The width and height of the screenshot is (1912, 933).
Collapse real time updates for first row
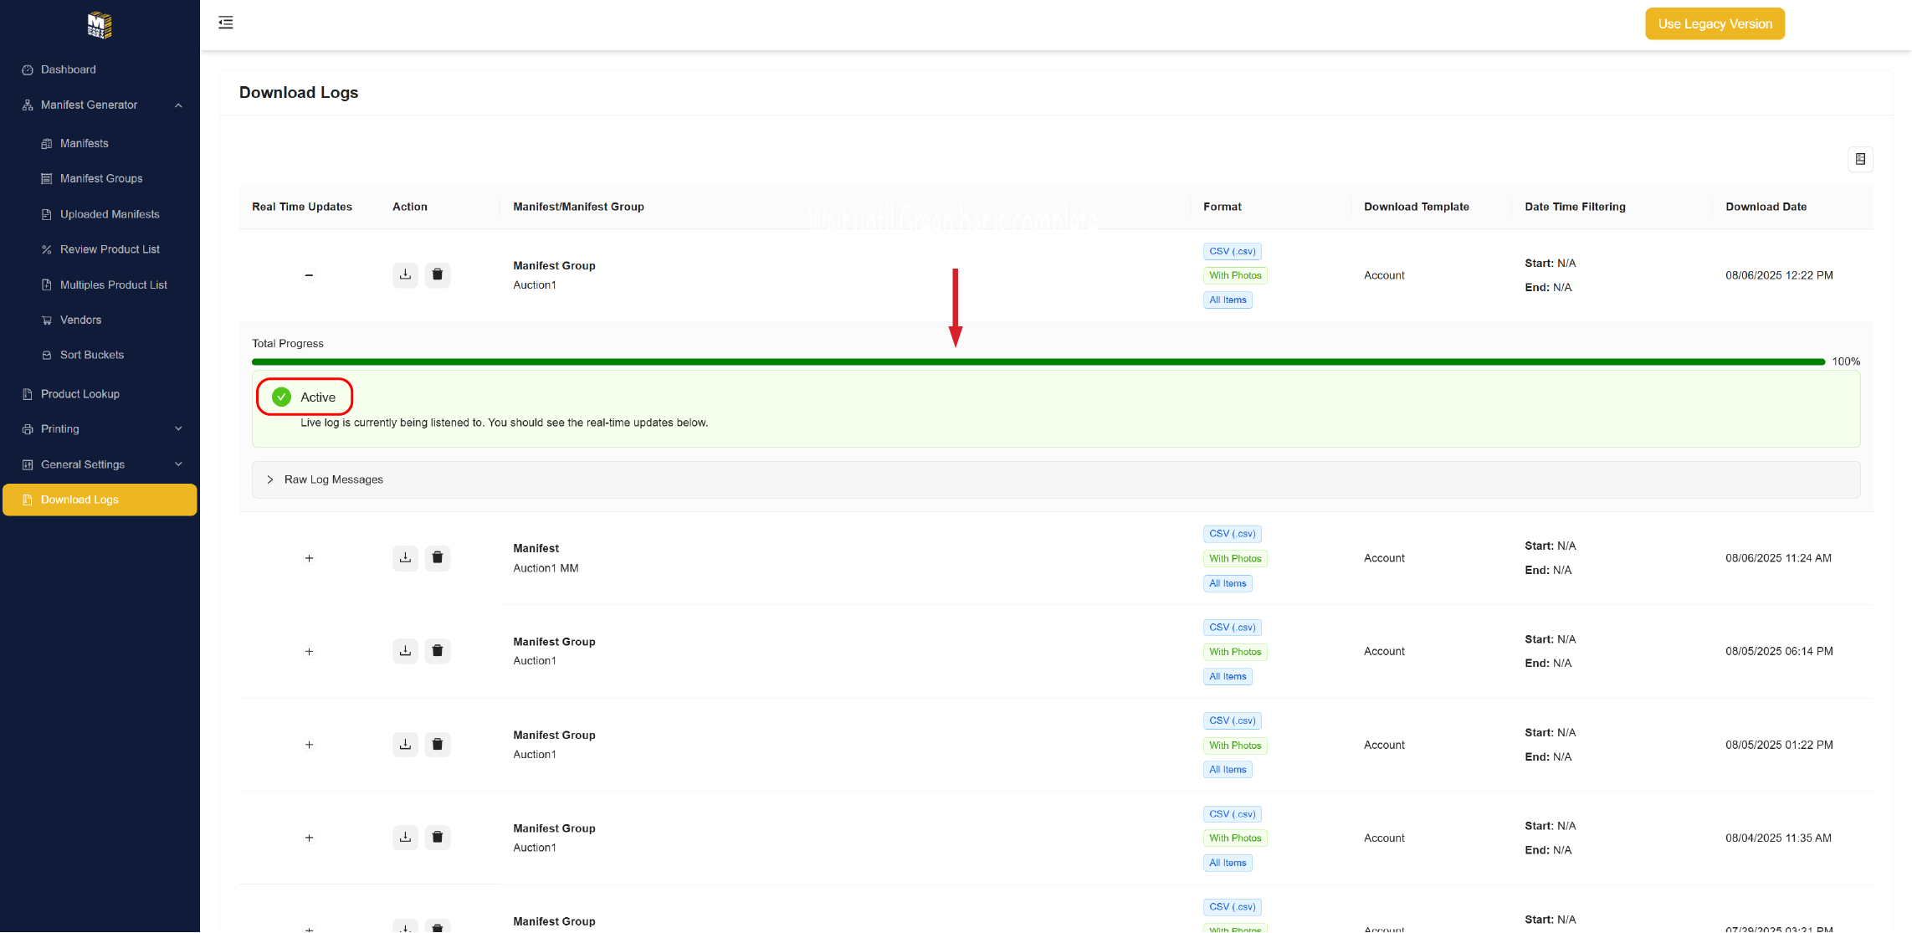(x=309, y=275)
